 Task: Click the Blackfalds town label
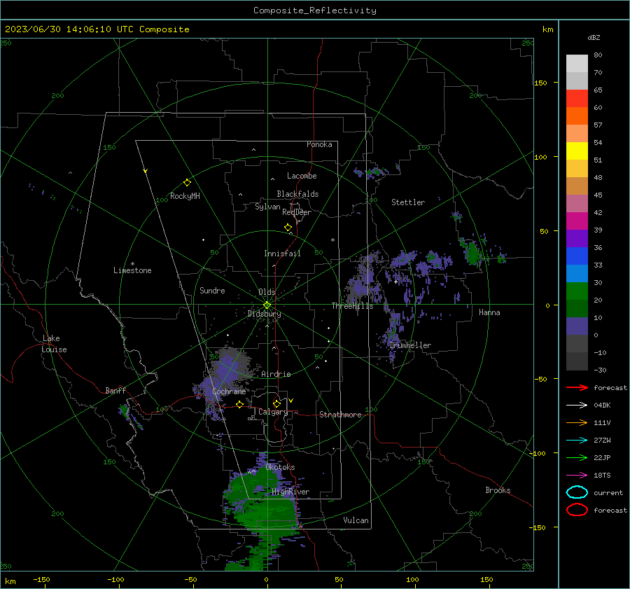click(x=297, y=194)
